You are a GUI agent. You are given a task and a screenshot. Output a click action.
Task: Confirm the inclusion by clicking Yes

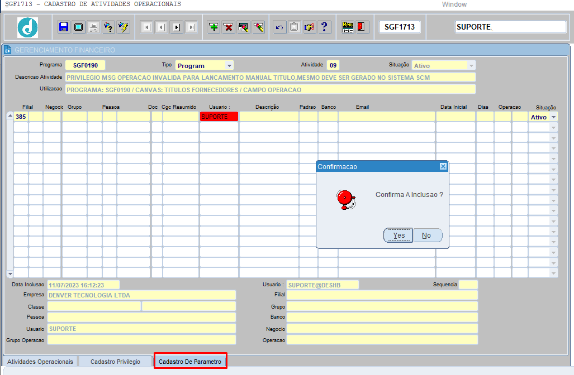click(399, 235)
